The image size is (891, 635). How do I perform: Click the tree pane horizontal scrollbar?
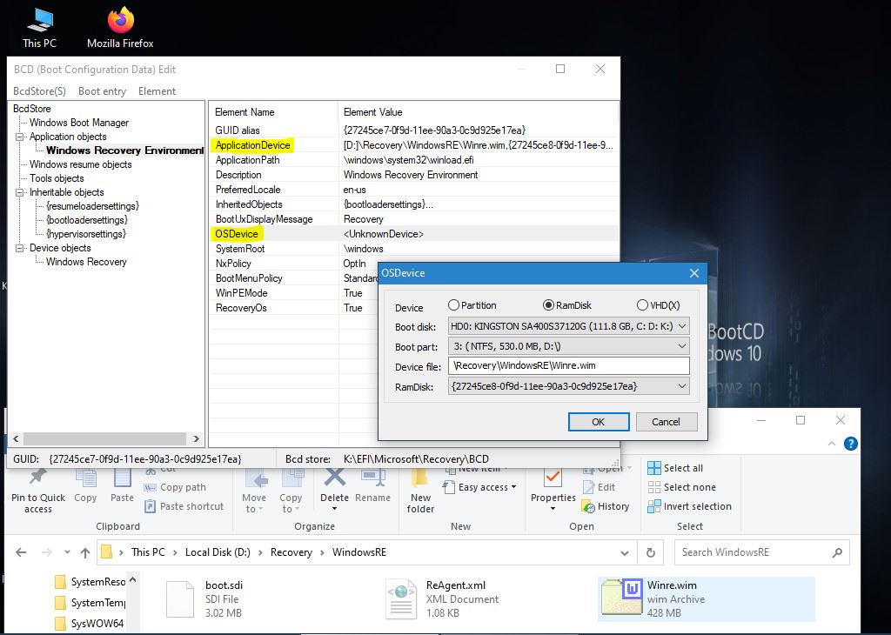pyautogui.click(x=104, y=439)
